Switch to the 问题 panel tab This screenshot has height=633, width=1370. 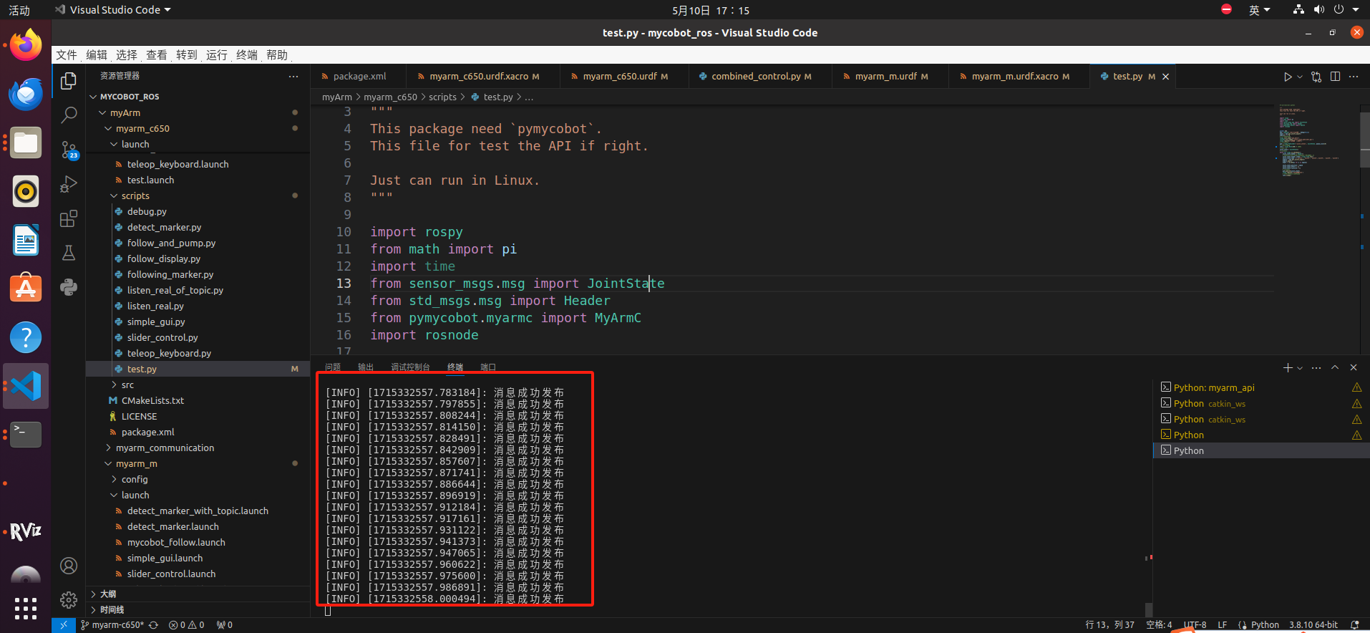point(333,367)
